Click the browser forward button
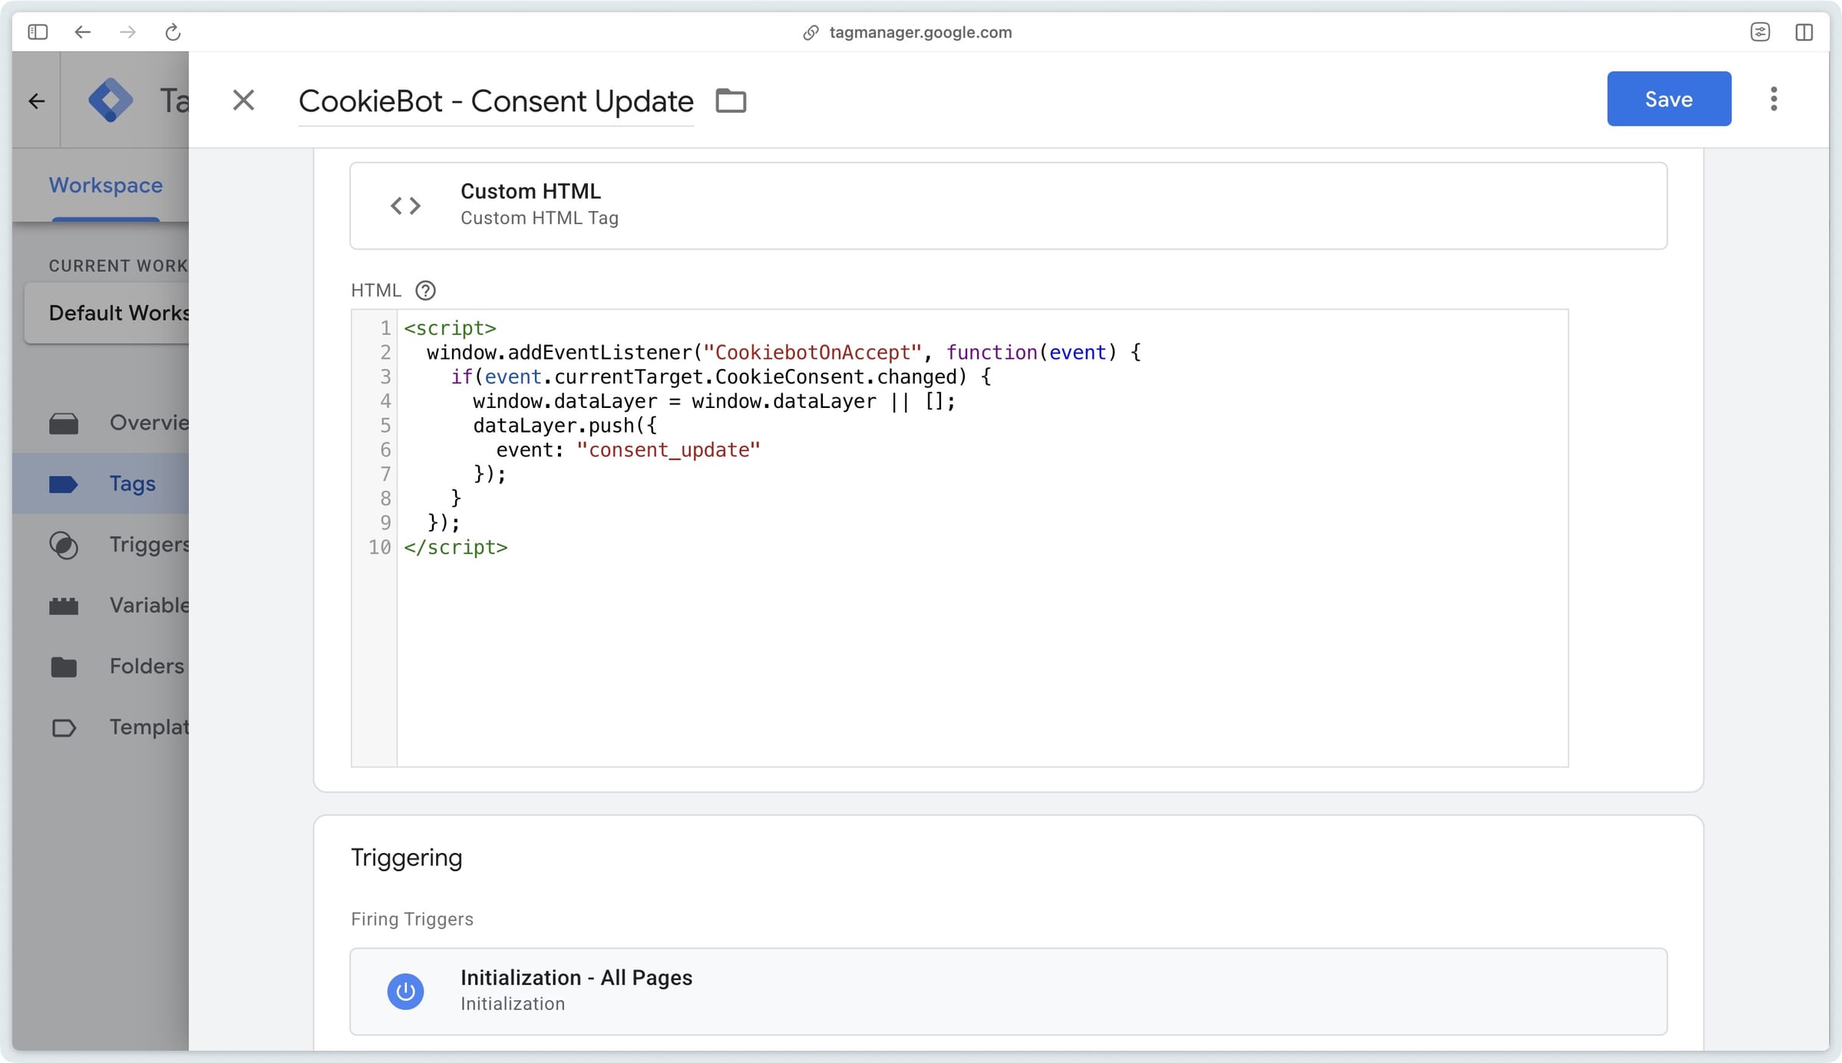The height and width of the screenshot is (1063, 1842). click(x=128, y=32)
